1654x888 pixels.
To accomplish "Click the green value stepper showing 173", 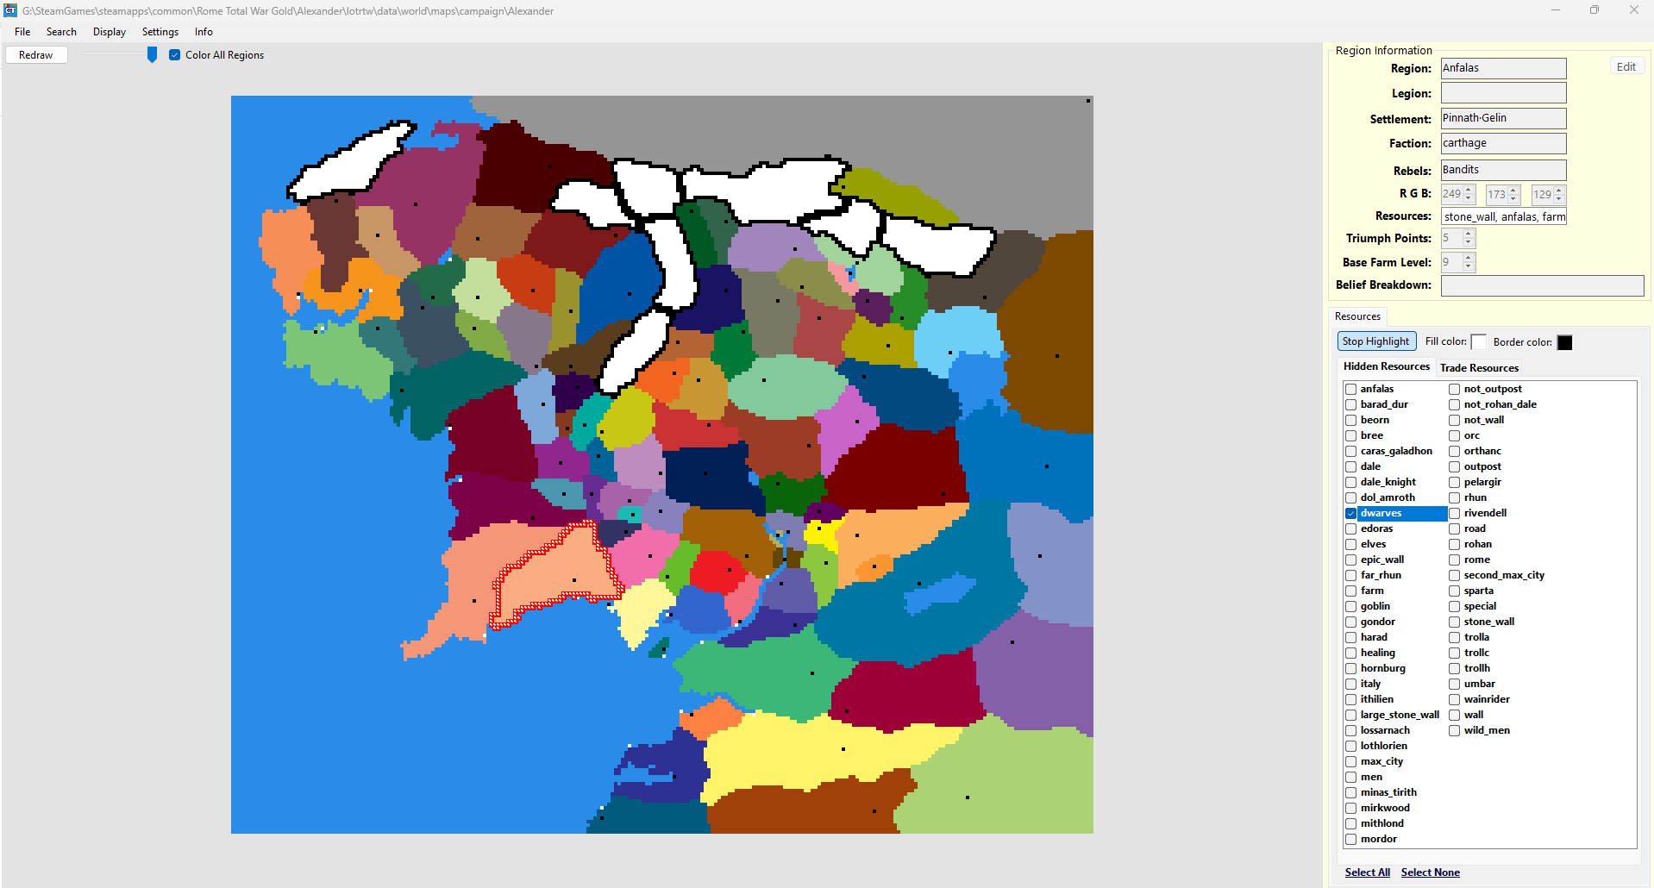I will click(1503, 195).
